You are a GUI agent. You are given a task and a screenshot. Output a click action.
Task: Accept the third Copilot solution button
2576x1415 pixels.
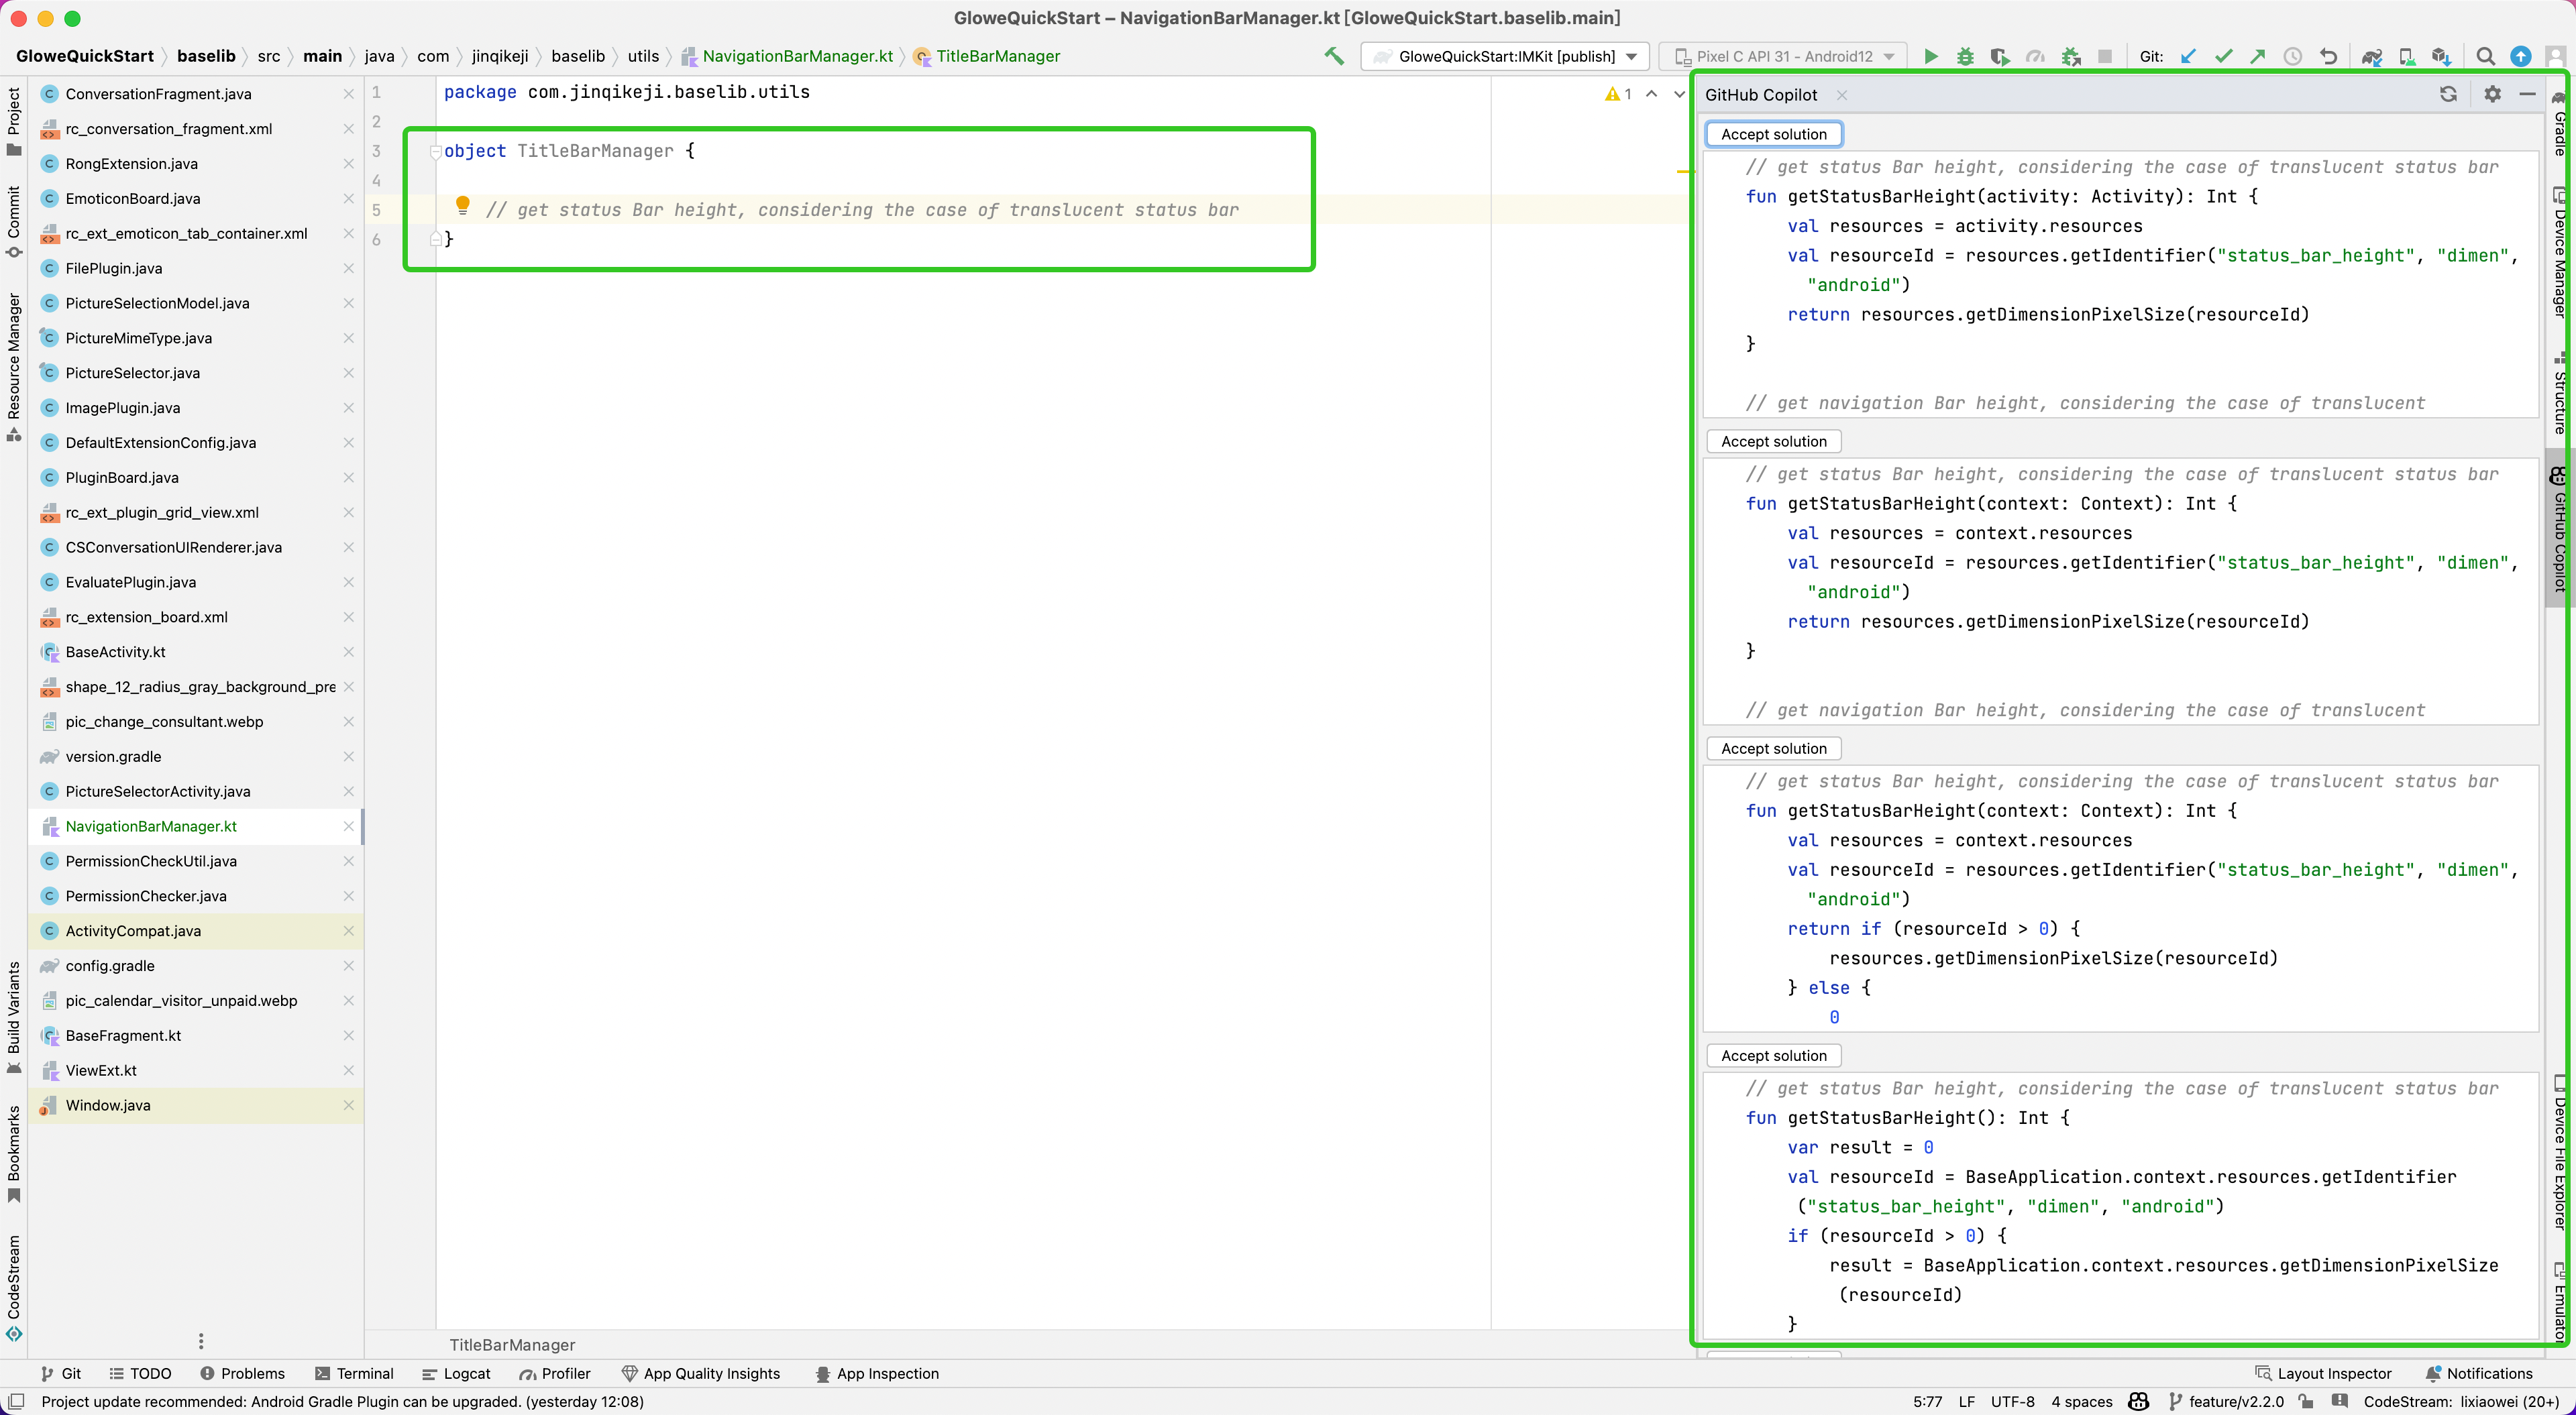pyautogui.click(x=1772, y=748)
